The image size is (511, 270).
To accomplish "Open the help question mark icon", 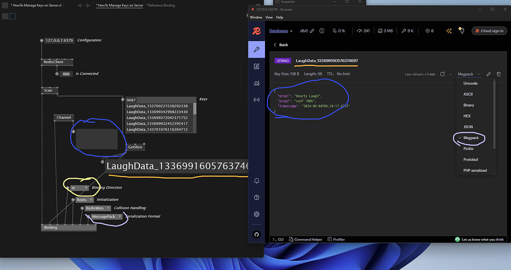I will point(256,197).
